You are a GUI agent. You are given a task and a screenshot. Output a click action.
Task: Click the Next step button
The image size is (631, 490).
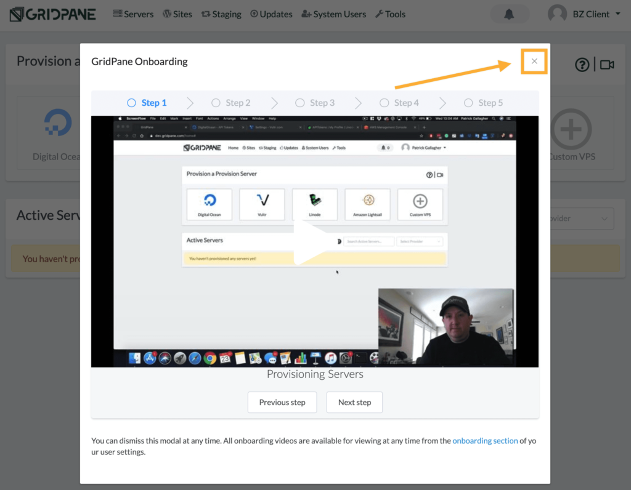(354, 402)
